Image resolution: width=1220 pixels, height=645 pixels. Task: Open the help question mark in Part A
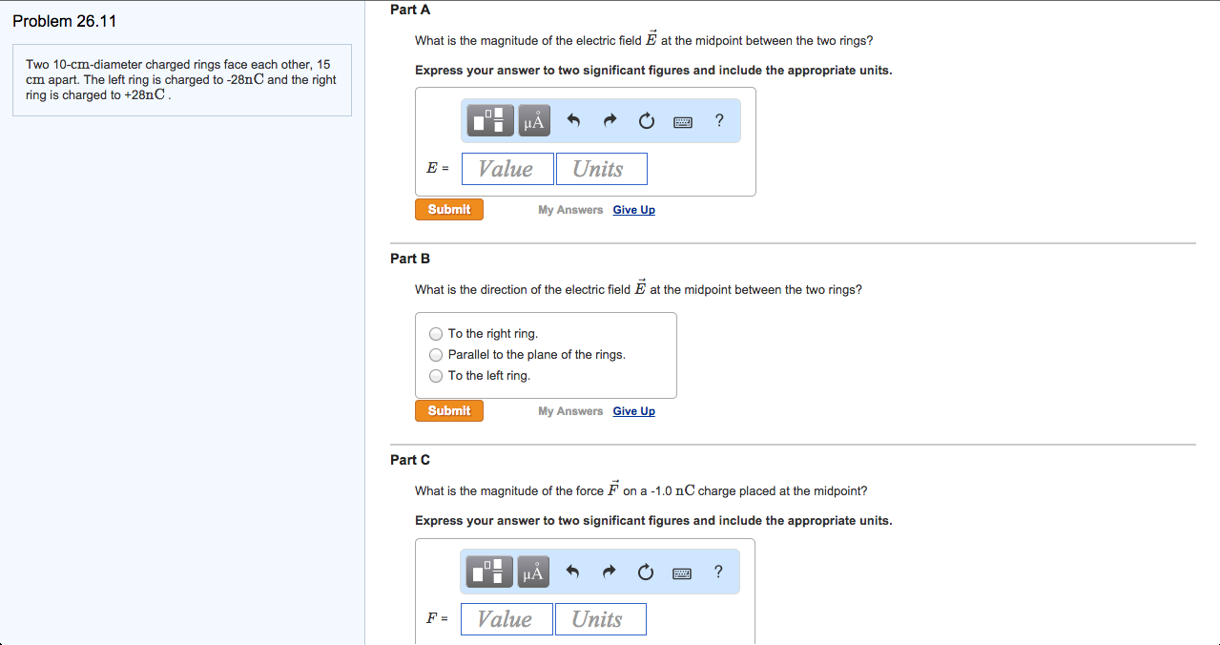tap(719, 120)
